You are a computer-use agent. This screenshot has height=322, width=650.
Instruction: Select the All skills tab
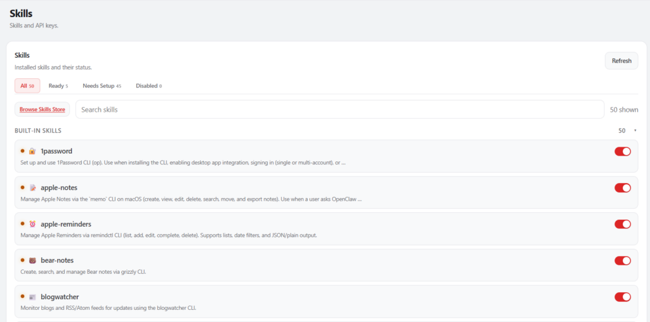click(x=27, y=86)
